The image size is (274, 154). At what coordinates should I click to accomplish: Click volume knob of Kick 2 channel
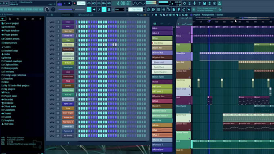53,27
